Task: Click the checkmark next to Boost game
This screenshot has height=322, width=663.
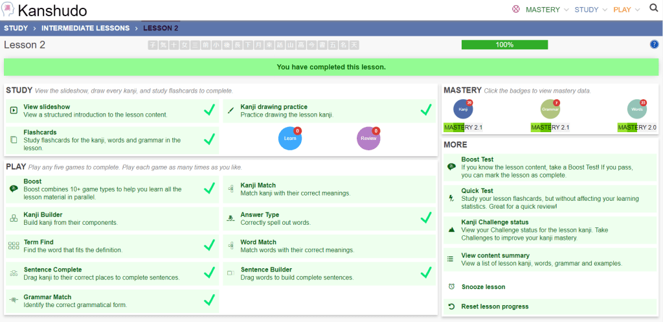Action: click(209, 188)
